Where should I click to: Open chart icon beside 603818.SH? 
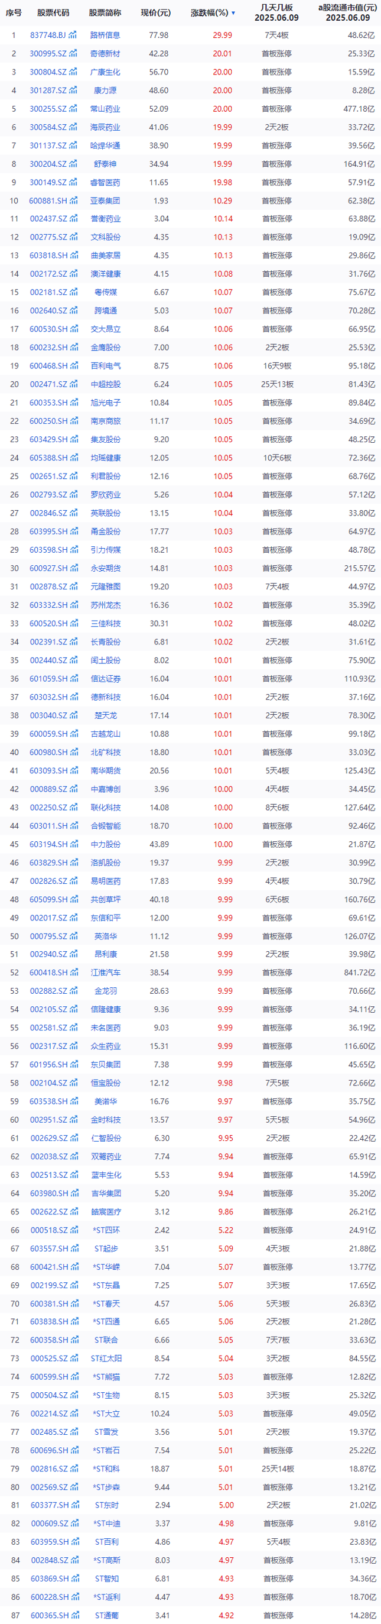click(x=74, y=255)
